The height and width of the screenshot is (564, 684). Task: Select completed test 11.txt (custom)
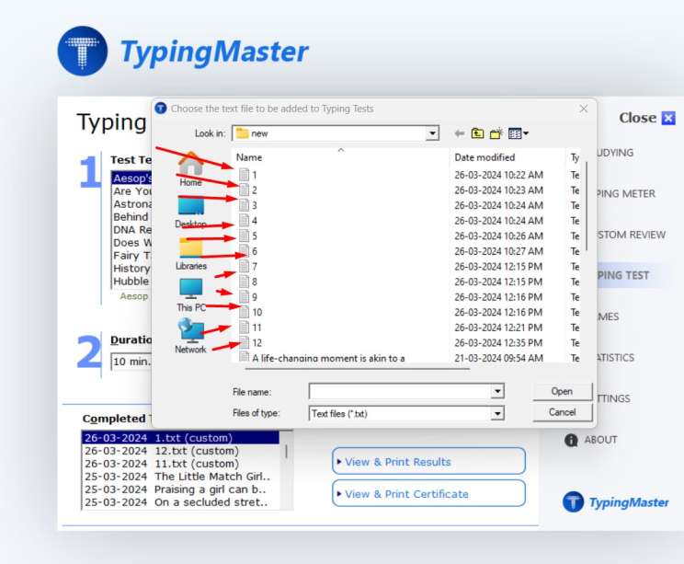click(180, 464)
